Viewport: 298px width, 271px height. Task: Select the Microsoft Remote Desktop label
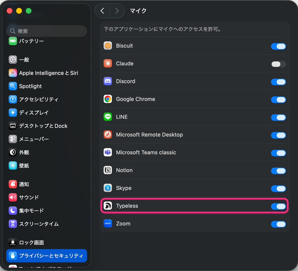pyautogui.click(x=149, y=135)
